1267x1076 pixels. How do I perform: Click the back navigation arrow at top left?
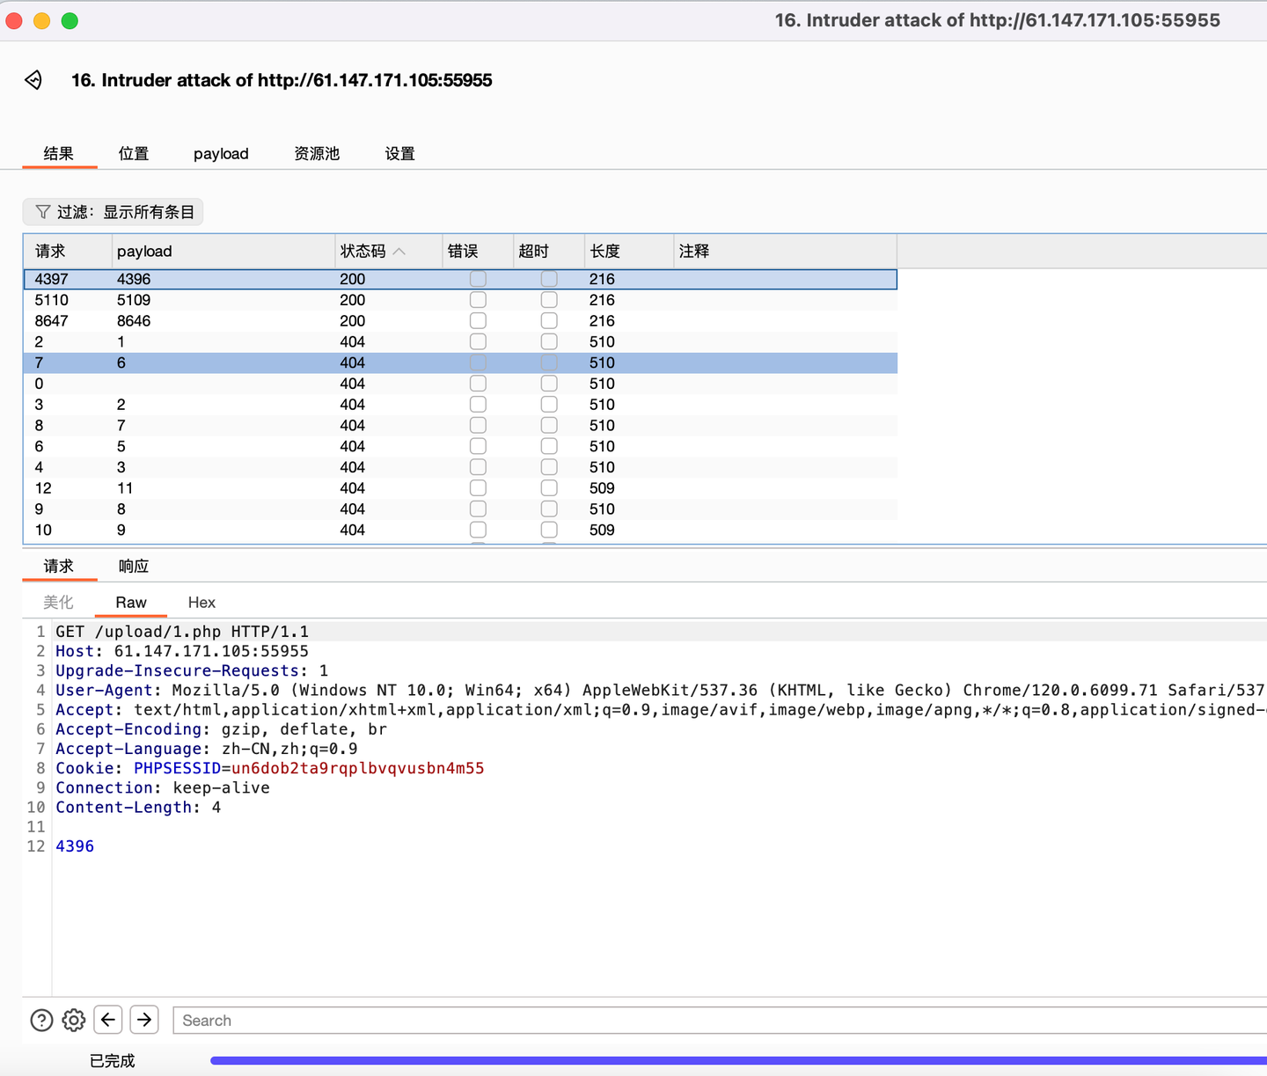click(x=33, y=79)
